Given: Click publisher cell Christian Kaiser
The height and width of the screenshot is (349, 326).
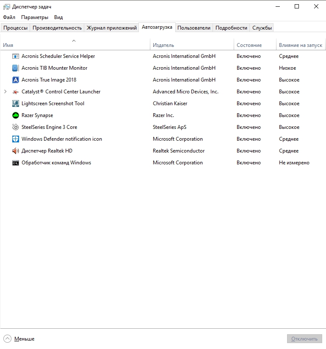Looking at the screenshot, I should click(x=170, y=104).
